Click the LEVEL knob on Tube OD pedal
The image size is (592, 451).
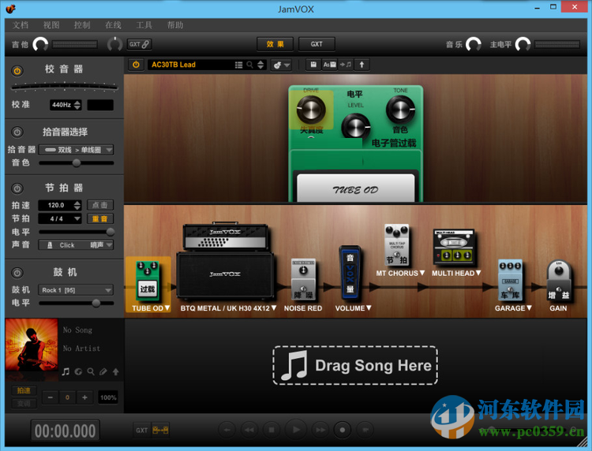(x=356, y=125)
